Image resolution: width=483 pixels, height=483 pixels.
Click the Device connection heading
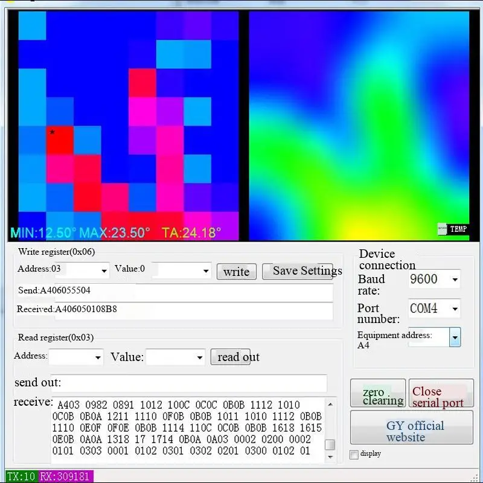coord(387,260)
